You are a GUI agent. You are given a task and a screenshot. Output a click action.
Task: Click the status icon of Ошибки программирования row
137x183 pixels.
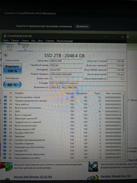[5, 140]
